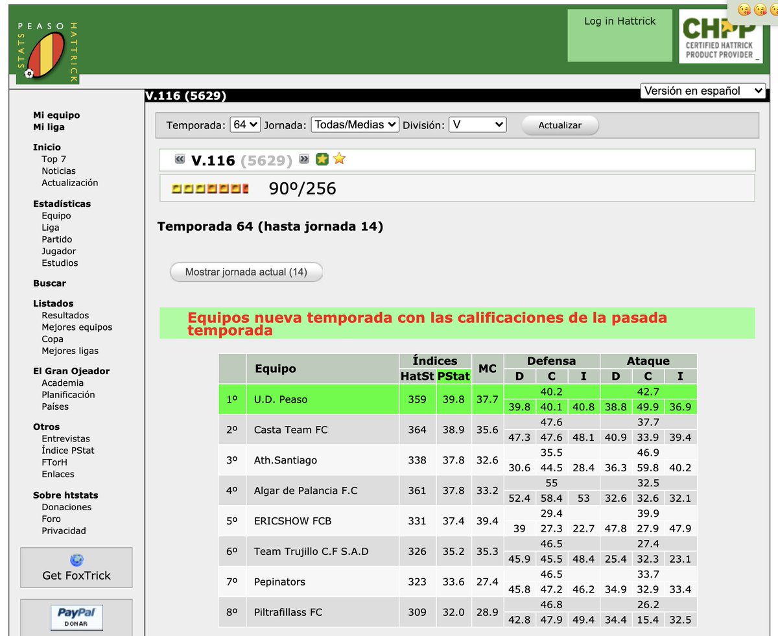Open Mi equipo in the sidebar
This screenshot has height=636, width=778.
tap(56, 115)
